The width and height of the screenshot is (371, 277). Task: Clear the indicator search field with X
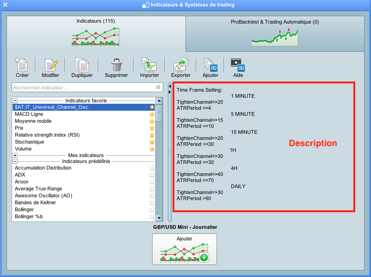(x=158, y=87)
